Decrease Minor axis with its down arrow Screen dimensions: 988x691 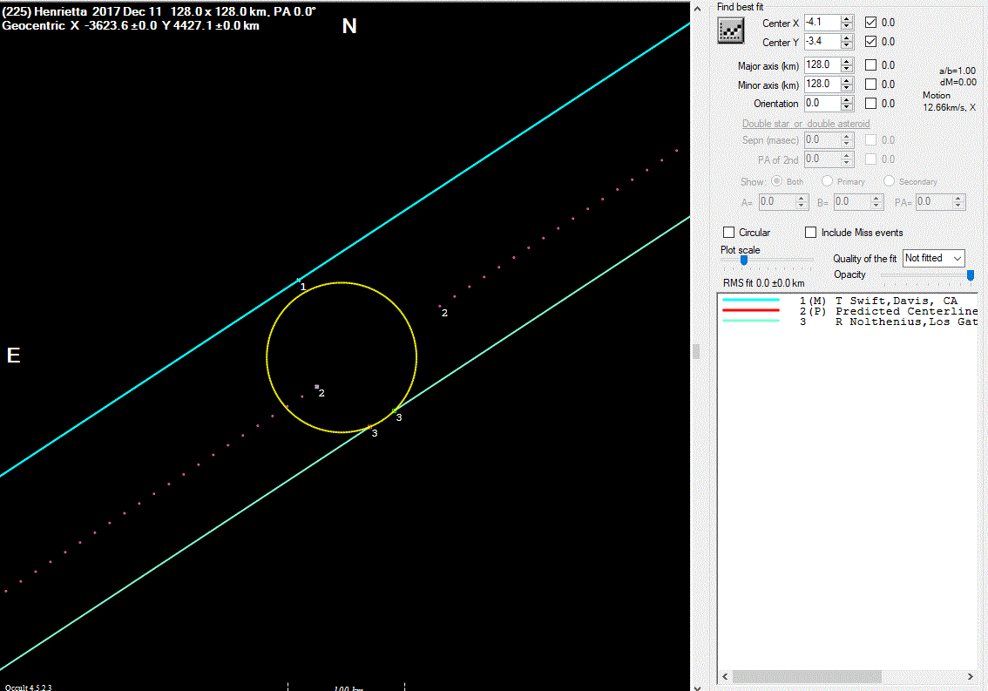coord(847,88)
